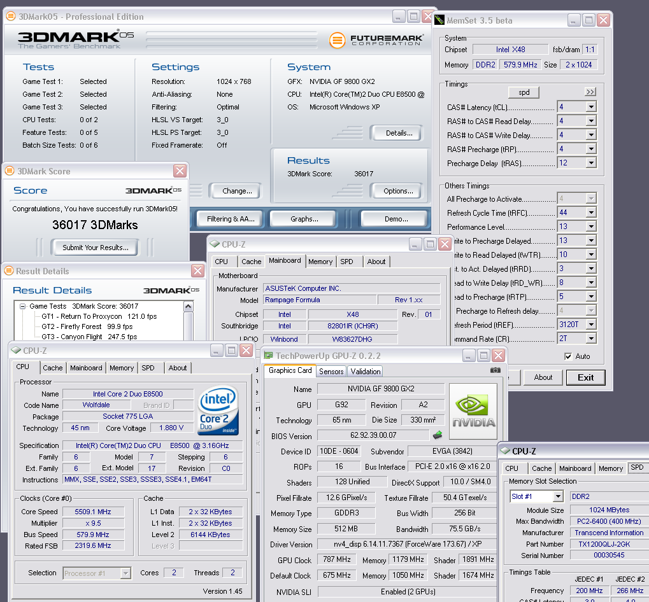Screen dimensions: 649x602
Task: Switch to Cache tab in CPU-Z processor window
Action: point(53,368)
